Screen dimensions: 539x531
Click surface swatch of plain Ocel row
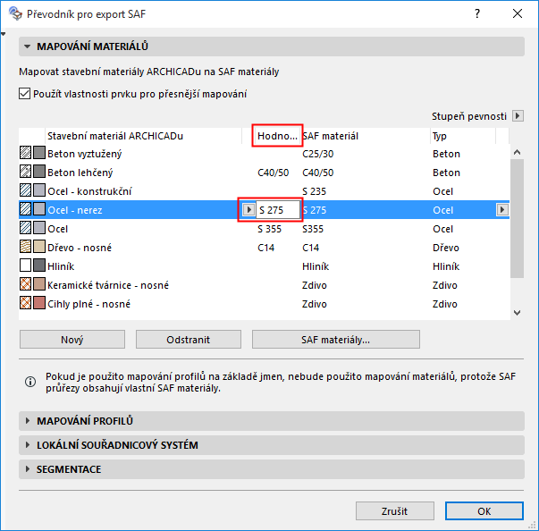(39, 228)
